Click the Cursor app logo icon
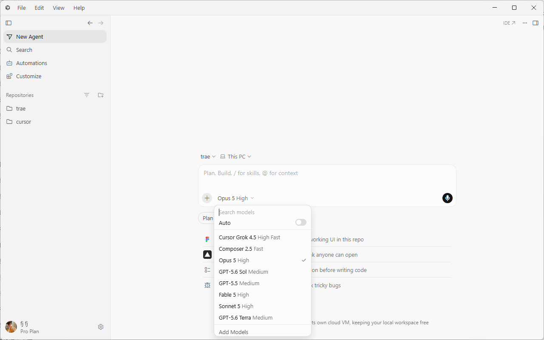The width and height of the screenshot is (544, 340). click(8, 8)
